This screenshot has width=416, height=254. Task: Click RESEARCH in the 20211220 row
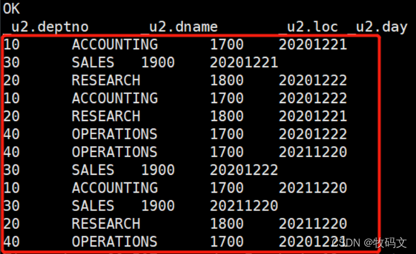(106, 224)
